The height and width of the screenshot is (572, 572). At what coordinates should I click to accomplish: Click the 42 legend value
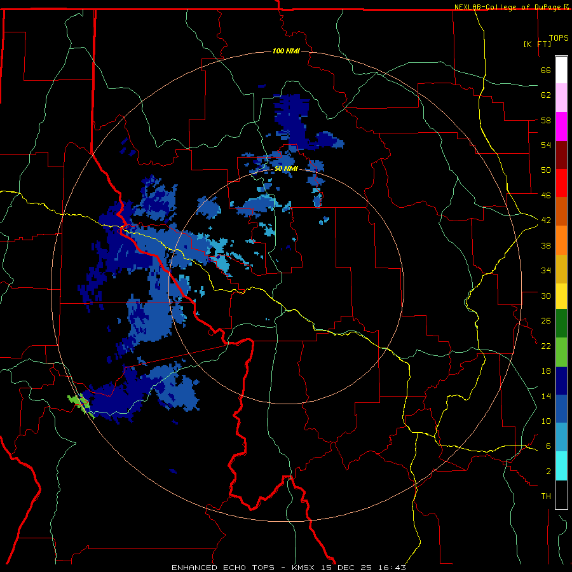click(x=546, y=221)
